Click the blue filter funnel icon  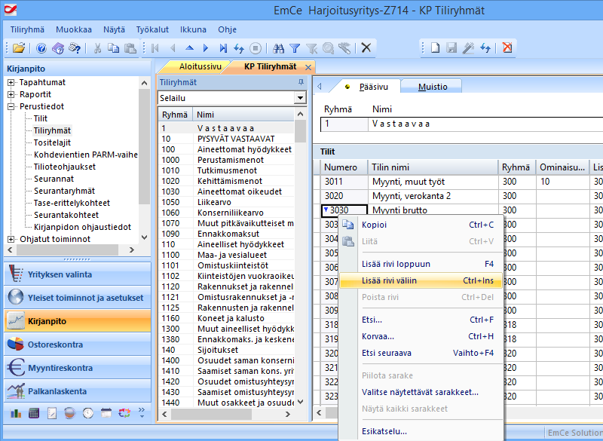point(295,48)
